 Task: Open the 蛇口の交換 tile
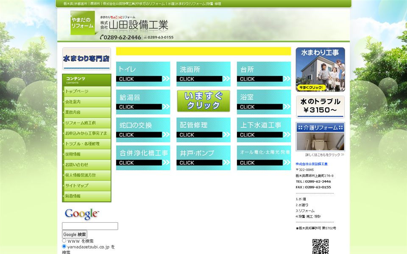(x=143, y=130)
